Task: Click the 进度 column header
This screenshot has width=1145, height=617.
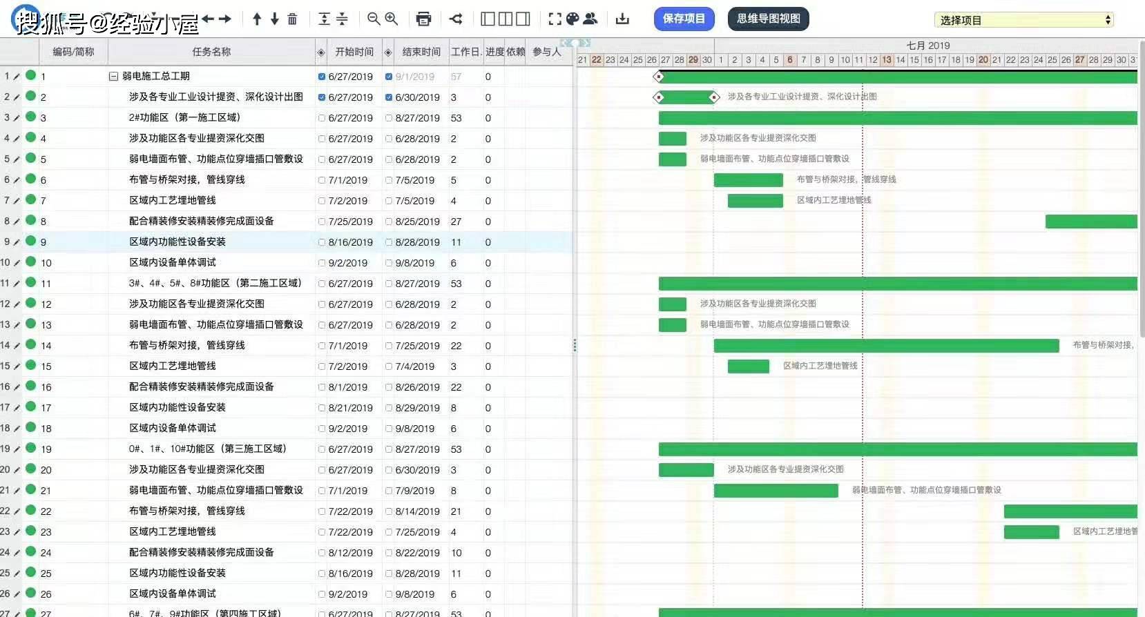Action: click(x=494, y=52)
